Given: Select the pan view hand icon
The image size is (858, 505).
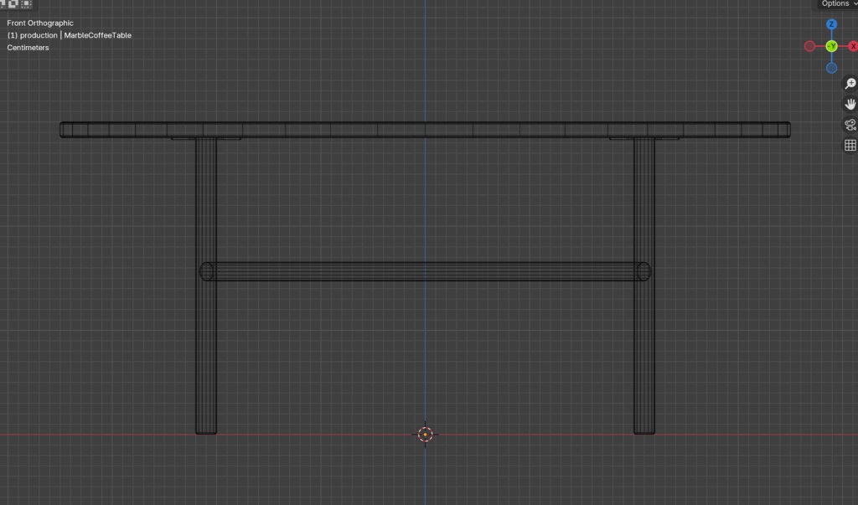Looking at the screenshot, I should [850, 104].
